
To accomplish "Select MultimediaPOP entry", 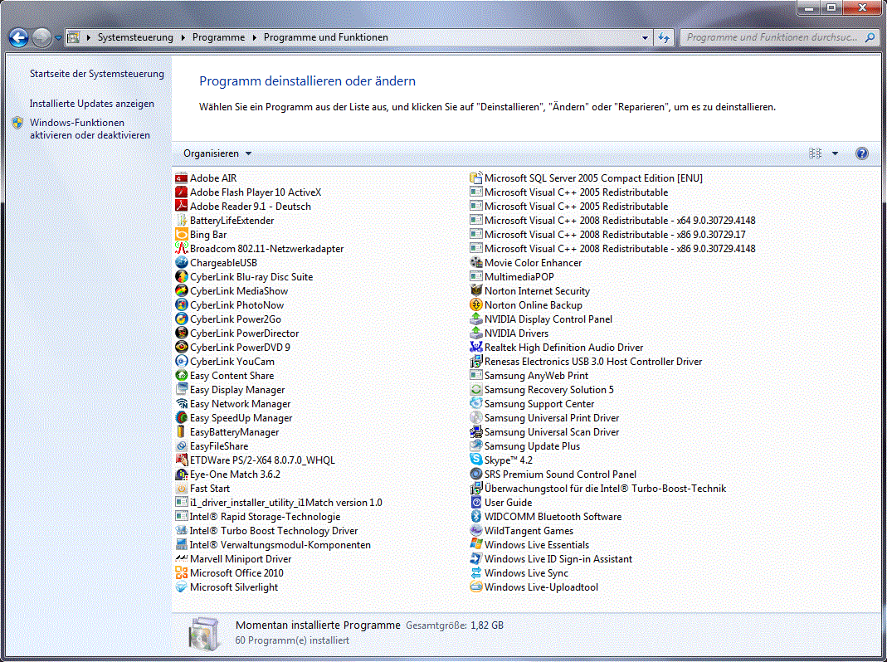I will (x=513, y=277).
